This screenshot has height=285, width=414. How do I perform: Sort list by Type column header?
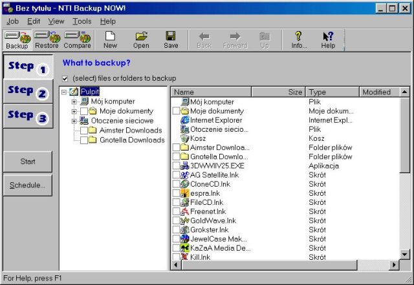(332, 92)
